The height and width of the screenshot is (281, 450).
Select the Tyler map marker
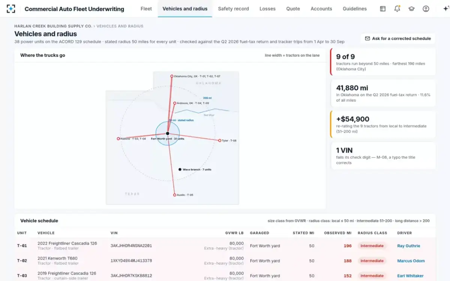click(220, 140)
